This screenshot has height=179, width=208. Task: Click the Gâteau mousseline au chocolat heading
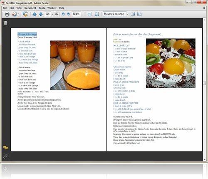coord(137,34)
